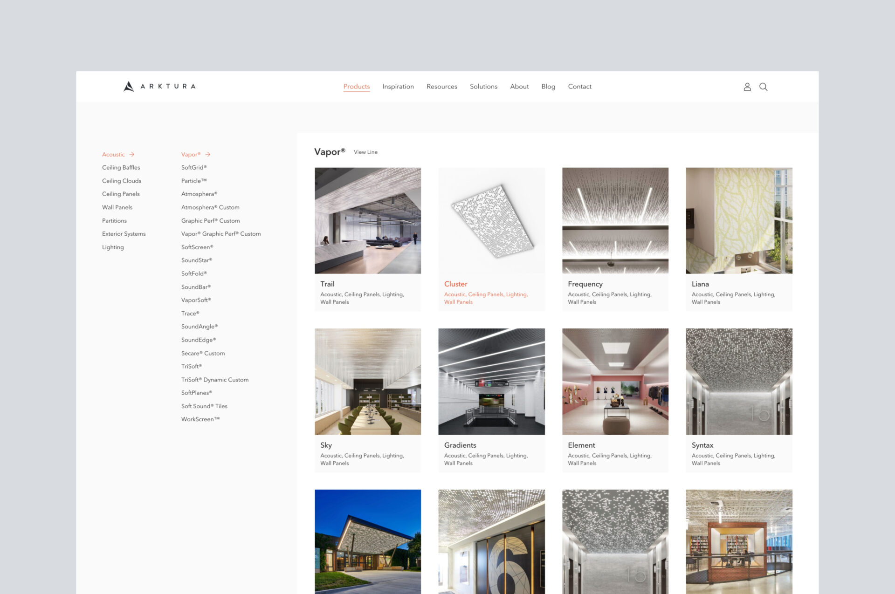Click the Syntax product title
This screenshot has width=895, height=594.
tap(702, 445)
